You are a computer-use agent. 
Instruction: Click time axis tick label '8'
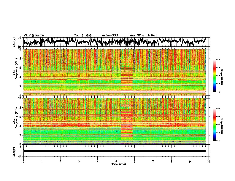point(172,161)
